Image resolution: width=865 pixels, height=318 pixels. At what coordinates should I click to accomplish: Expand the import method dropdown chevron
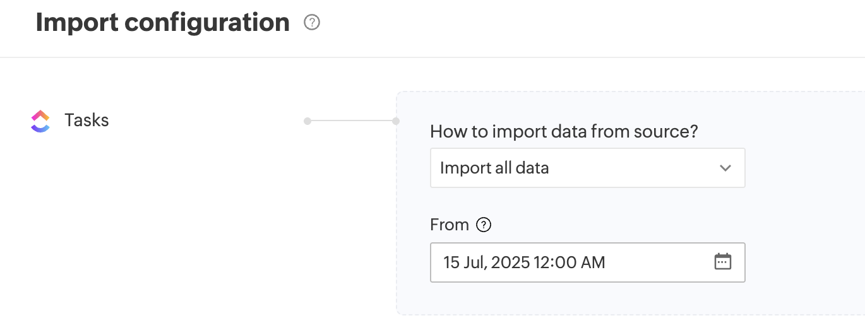coord(725,168)
